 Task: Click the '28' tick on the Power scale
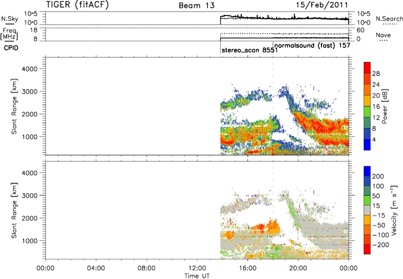pos(376,74)
